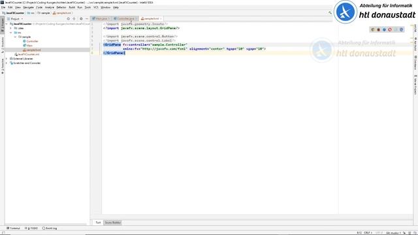The image size is (418, 235).
Task: Open the Build menu
Action: point(72,7)
